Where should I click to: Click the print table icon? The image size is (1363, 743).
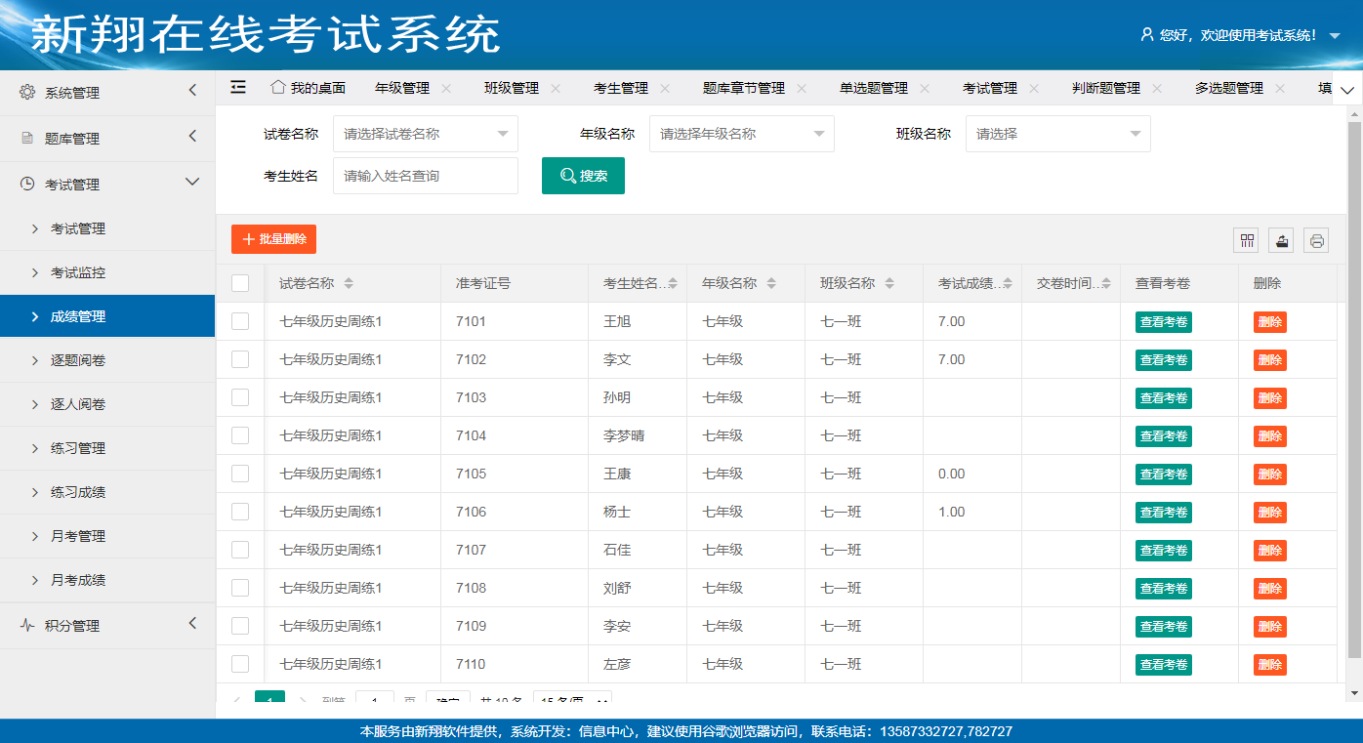point(1316,240)
